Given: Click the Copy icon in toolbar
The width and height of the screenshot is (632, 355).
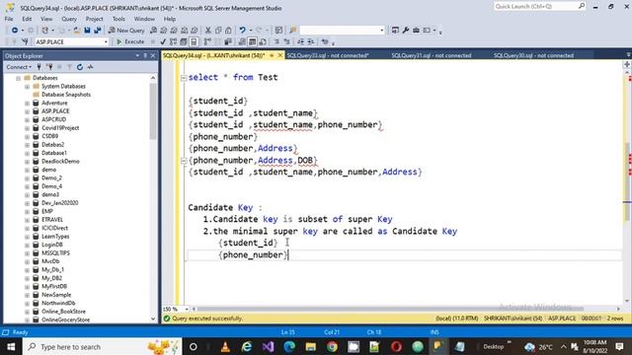Looking at the screenshot, I should click(218, 31).
